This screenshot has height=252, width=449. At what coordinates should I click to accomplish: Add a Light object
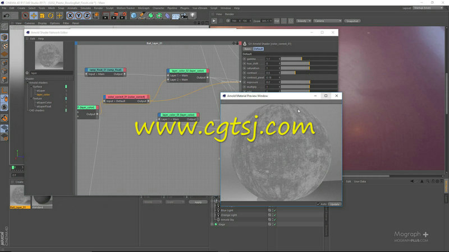(x=193, y=16)
